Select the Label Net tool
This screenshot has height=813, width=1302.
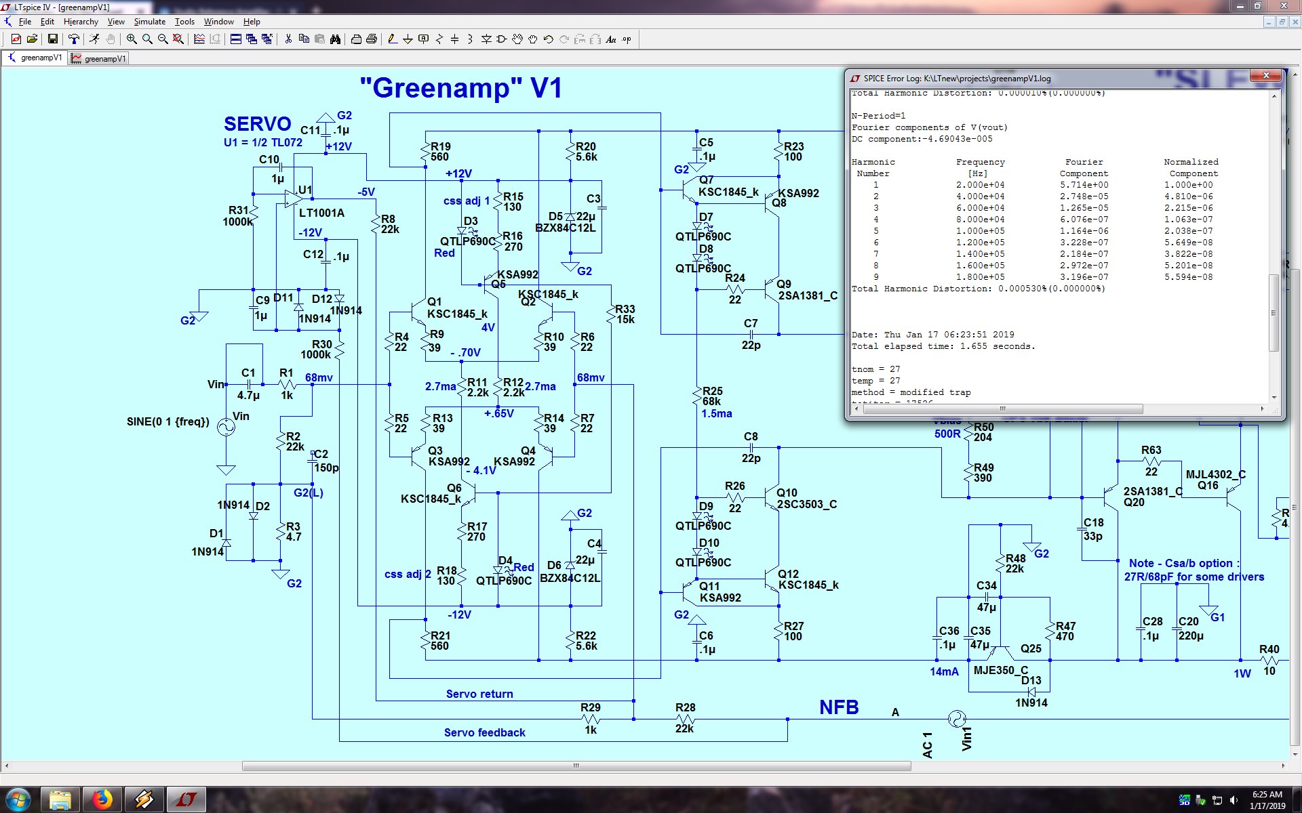424,39
